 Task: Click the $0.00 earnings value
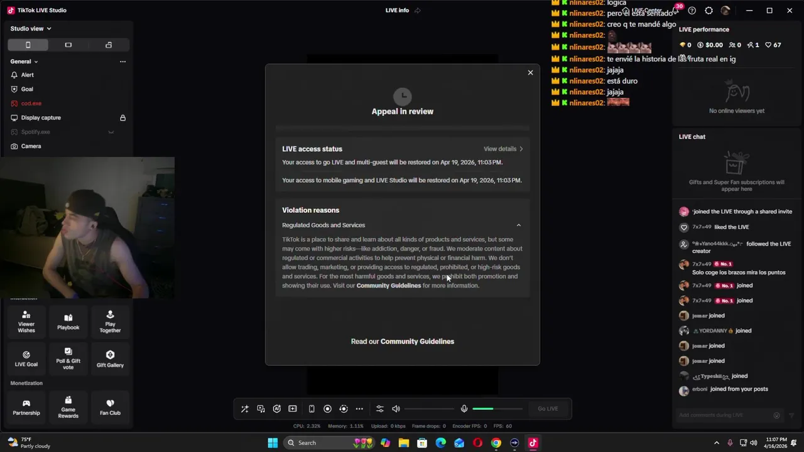click(710, 45)
